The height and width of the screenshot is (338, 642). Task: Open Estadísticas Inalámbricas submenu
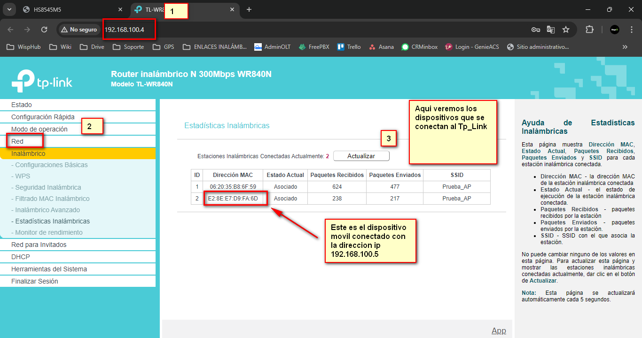(x=50, y=221)
